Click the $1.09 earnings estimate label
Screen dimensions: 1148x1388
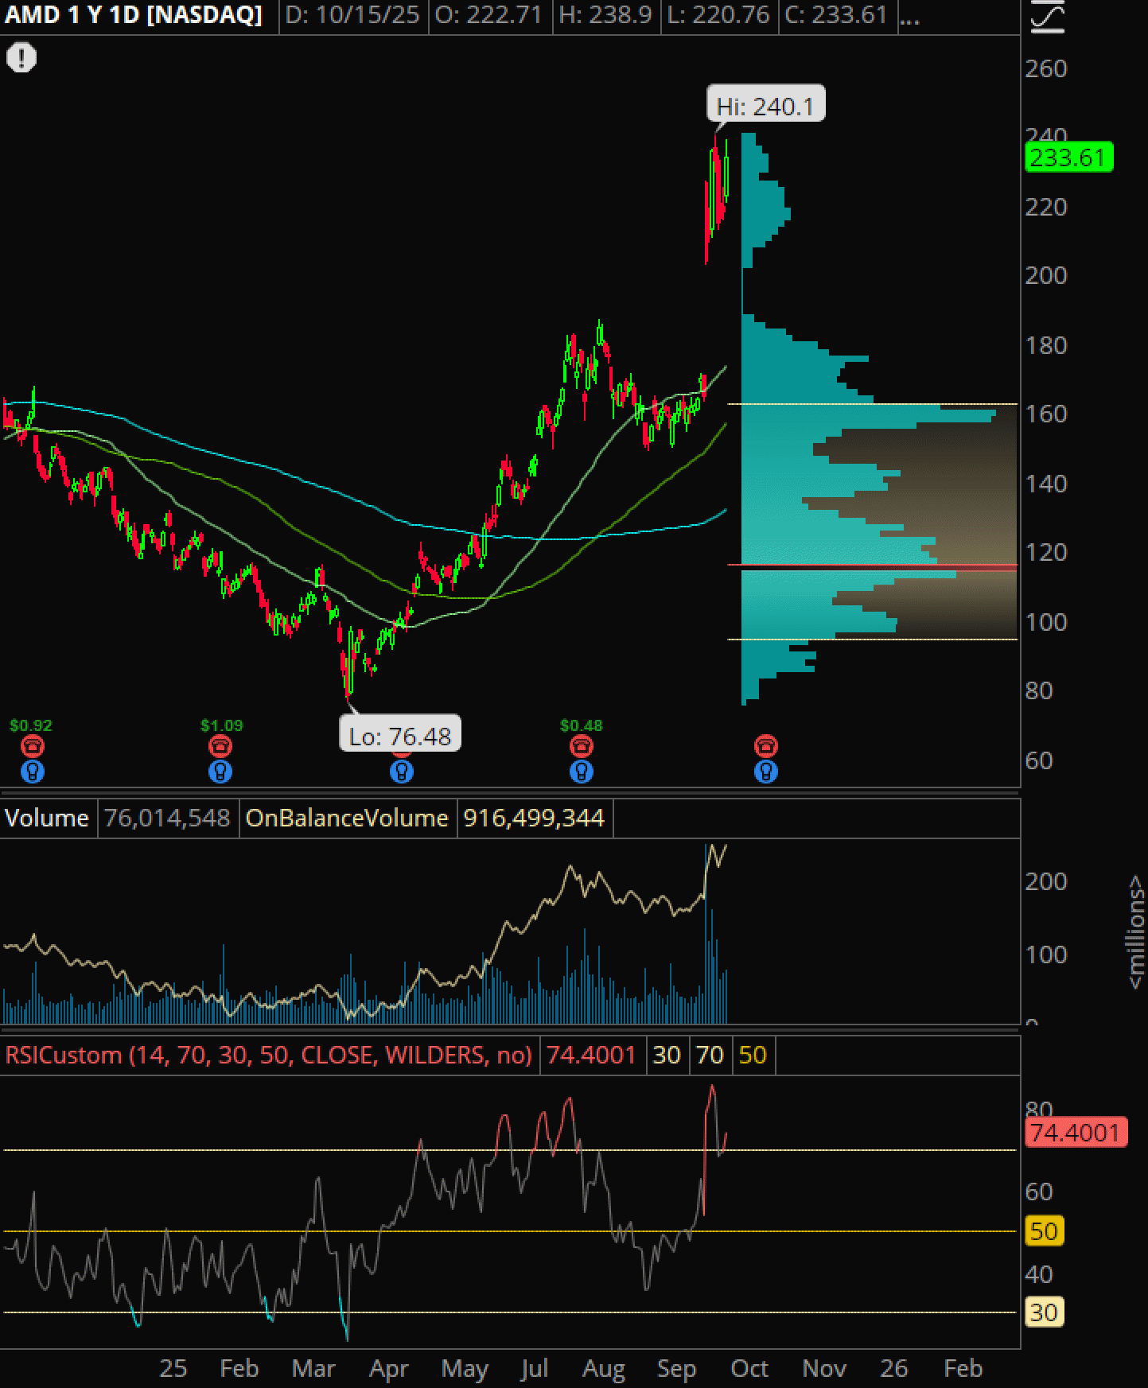click(221, 725)
